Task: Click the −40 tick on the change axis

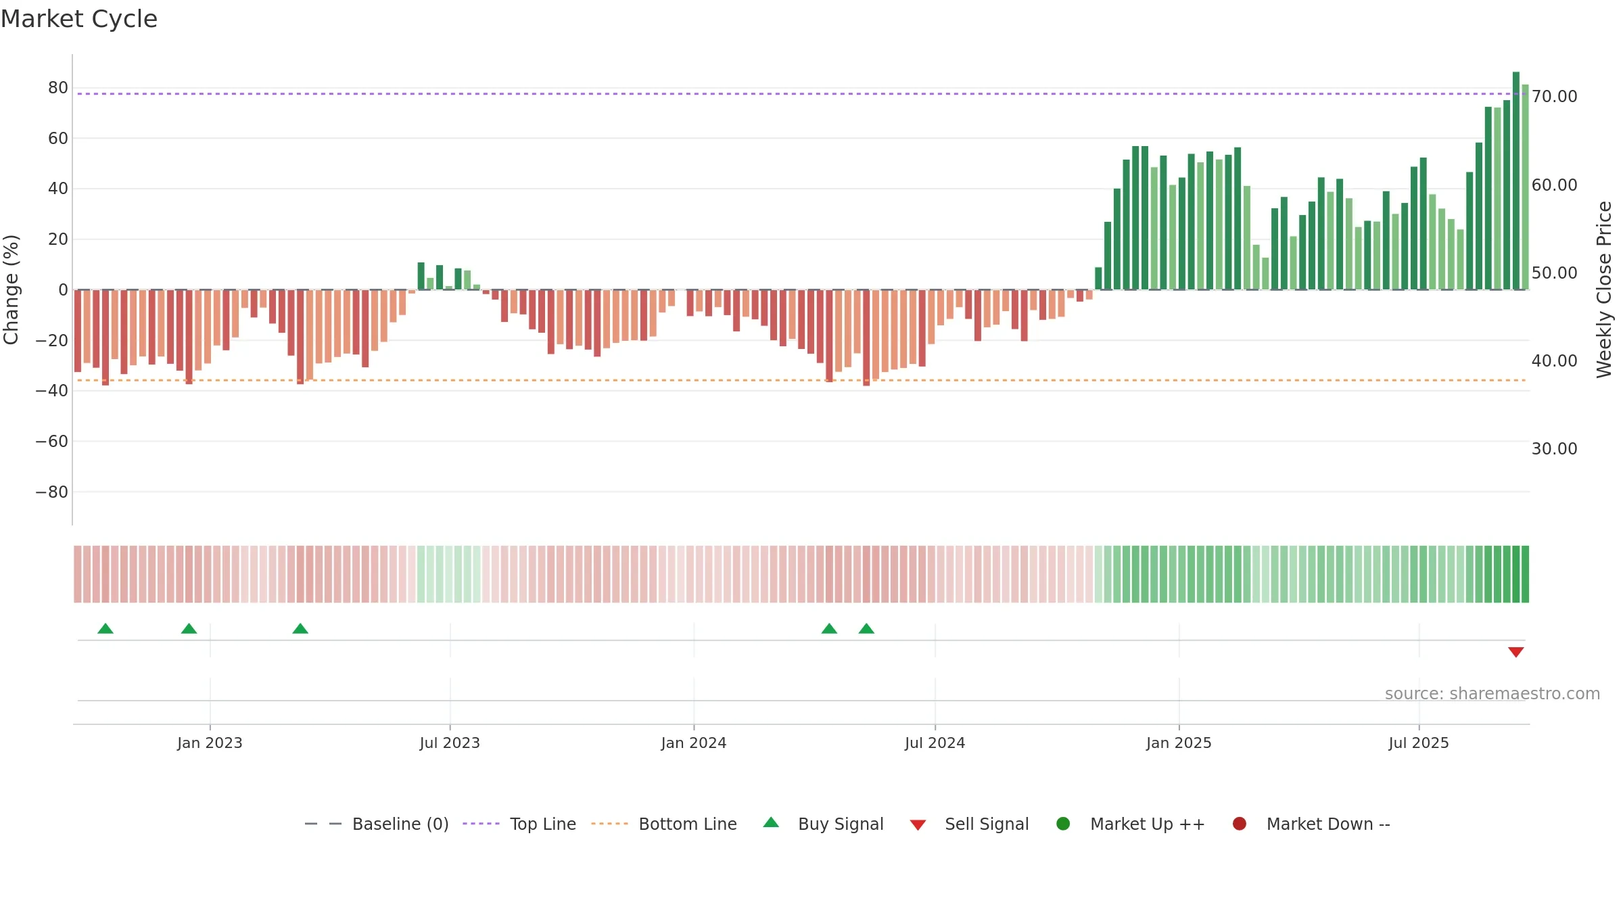Action: (x=51, y=390)
